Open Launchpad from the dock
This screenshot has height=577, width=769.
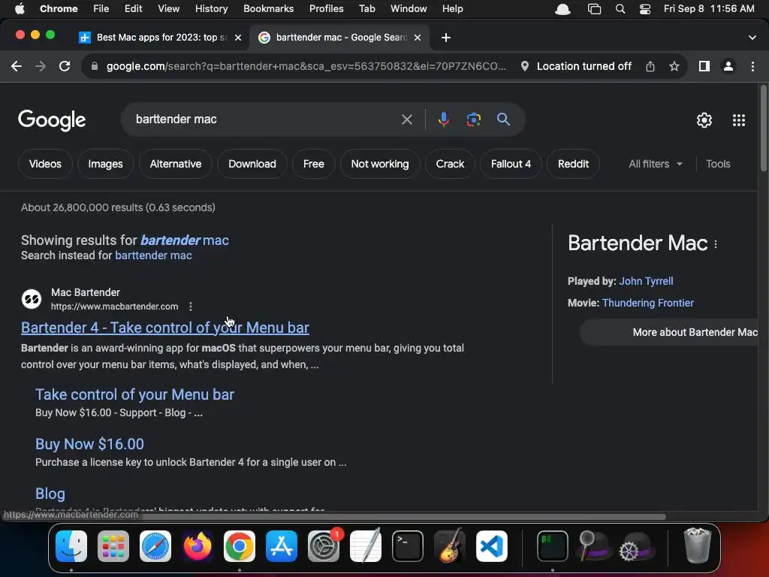(x=113, y=547)
